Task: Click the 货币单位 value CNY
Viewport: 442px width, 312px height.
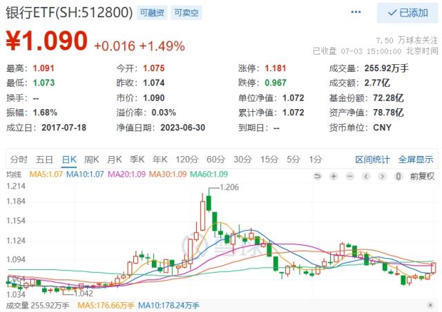Action: click(x=382, y=128)
